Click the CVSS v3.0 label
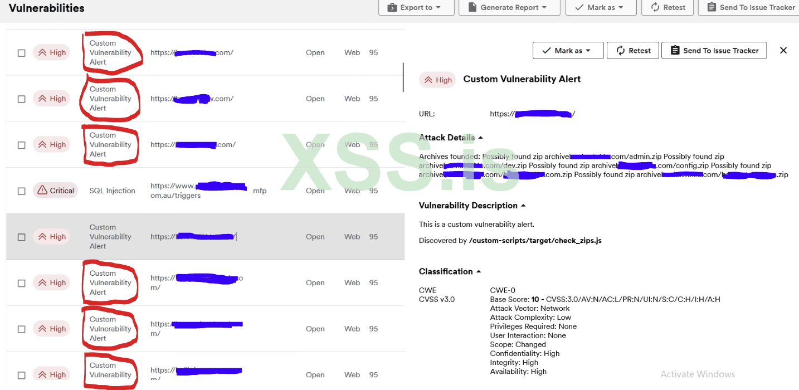This screenshot has height=390, width=799. [437, 299]
